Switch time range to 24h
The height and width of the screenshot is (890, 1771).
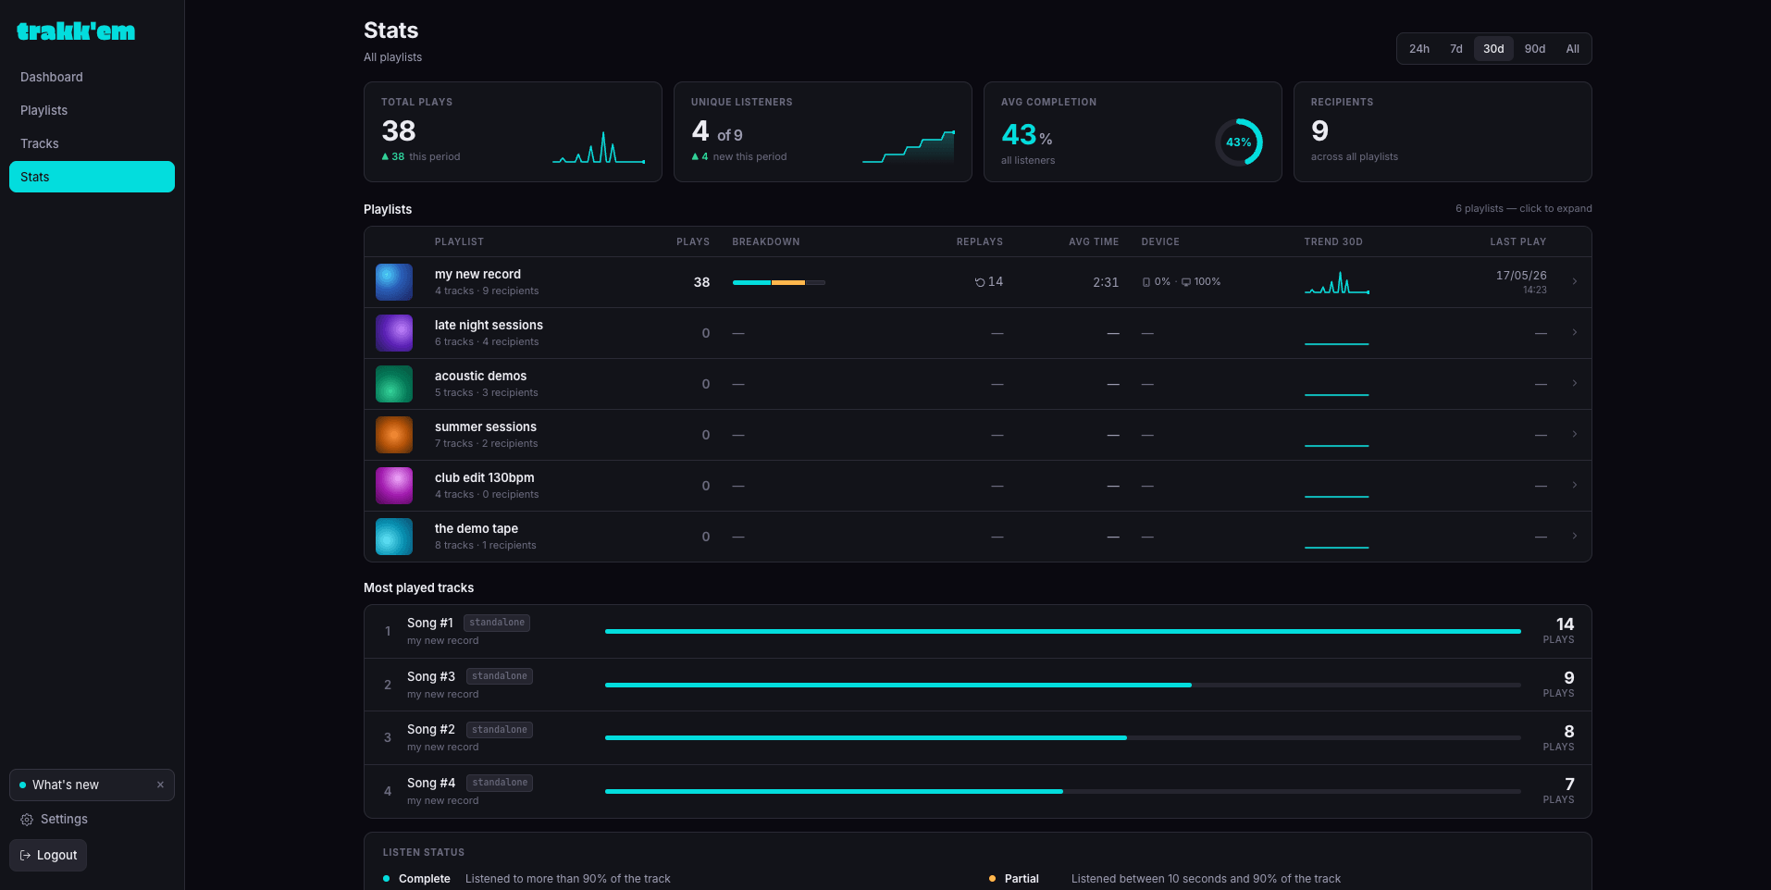1419,49
